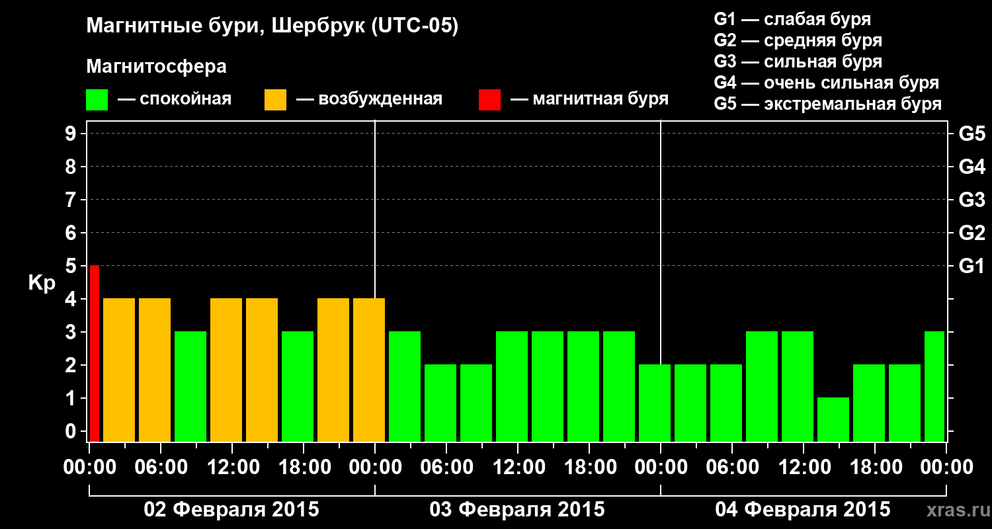Click the orange 'возбужденная' legend swatch
Screen dimensions: 992x529
pos(275,100)
